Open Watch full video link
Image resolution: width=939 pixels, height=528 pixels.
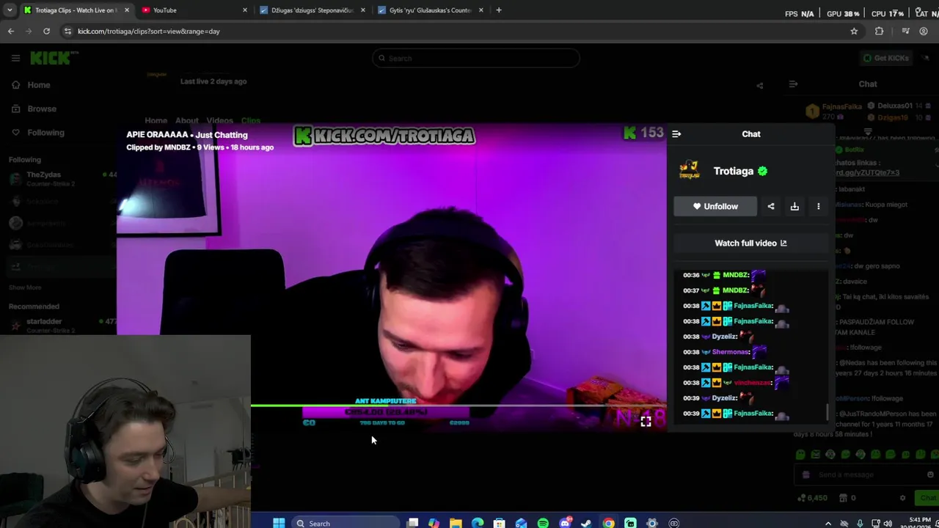click(750, 243)
